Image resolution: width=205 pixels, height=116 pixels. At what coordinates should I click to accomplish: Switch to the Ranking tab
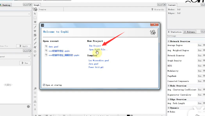tap(5, 5)
